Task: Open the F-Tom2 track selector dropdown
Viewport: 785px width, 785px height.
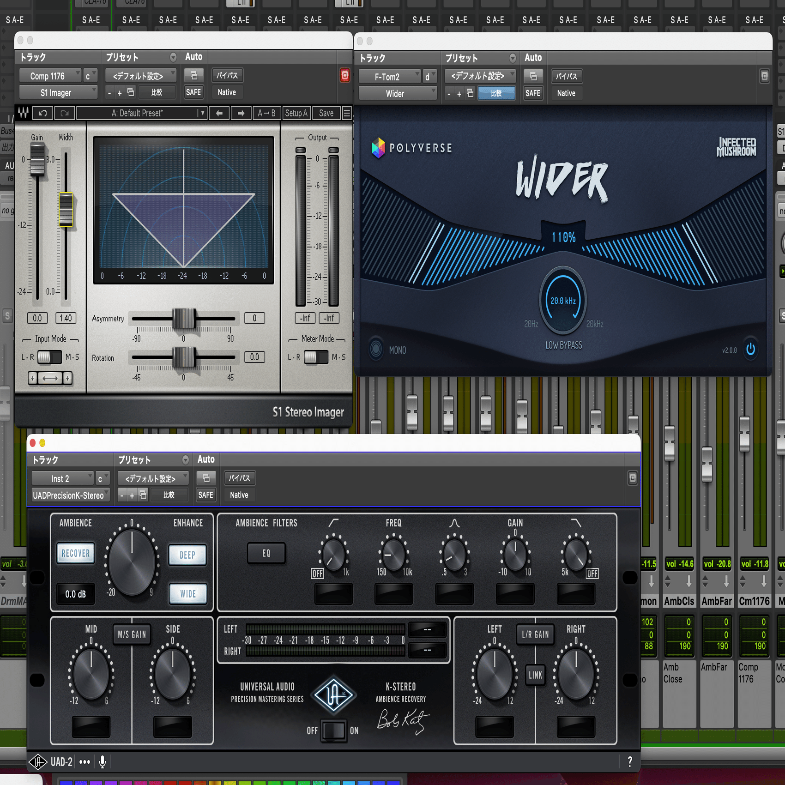Action: pyautogui.click(x=390, y=77)
